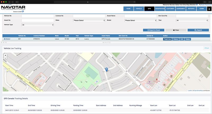The image size is (212, 114).
Task: Click Track Live for vehicle 001
Action: [x=167, y=39]
